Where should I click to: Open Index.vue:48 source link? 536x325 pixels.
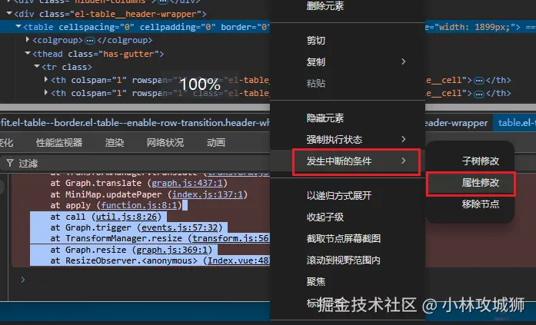(x=238, y=260)
